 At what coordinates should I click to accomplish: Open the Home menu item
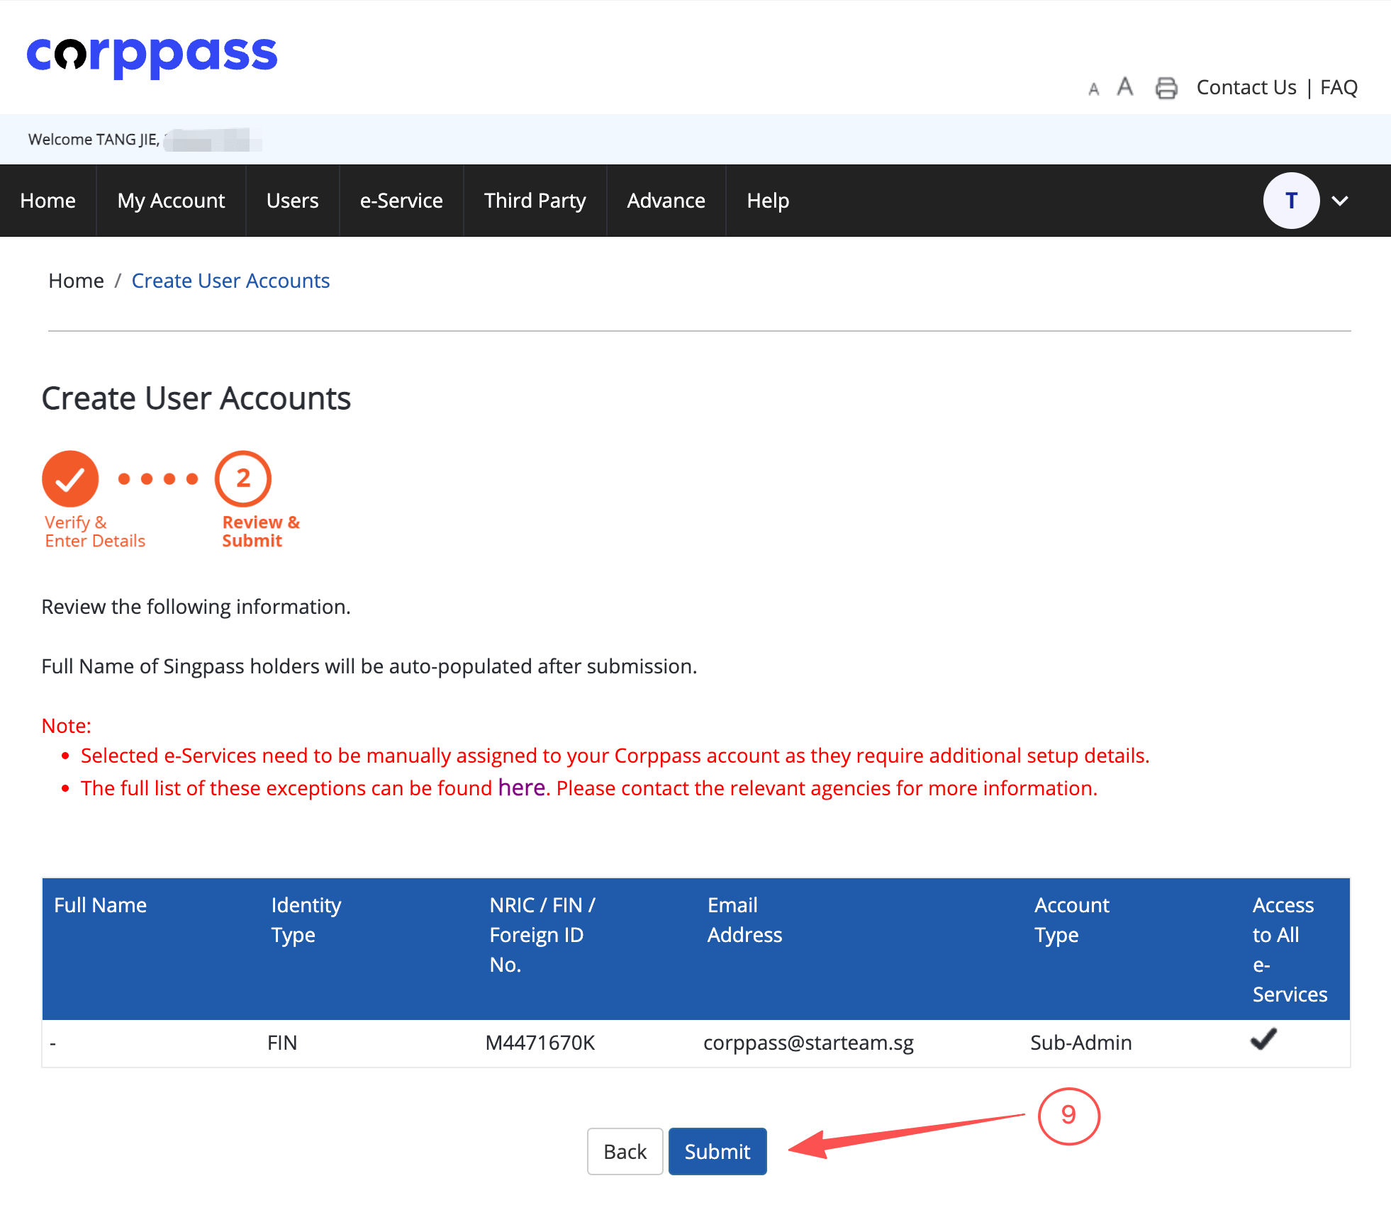coord(48,201)
